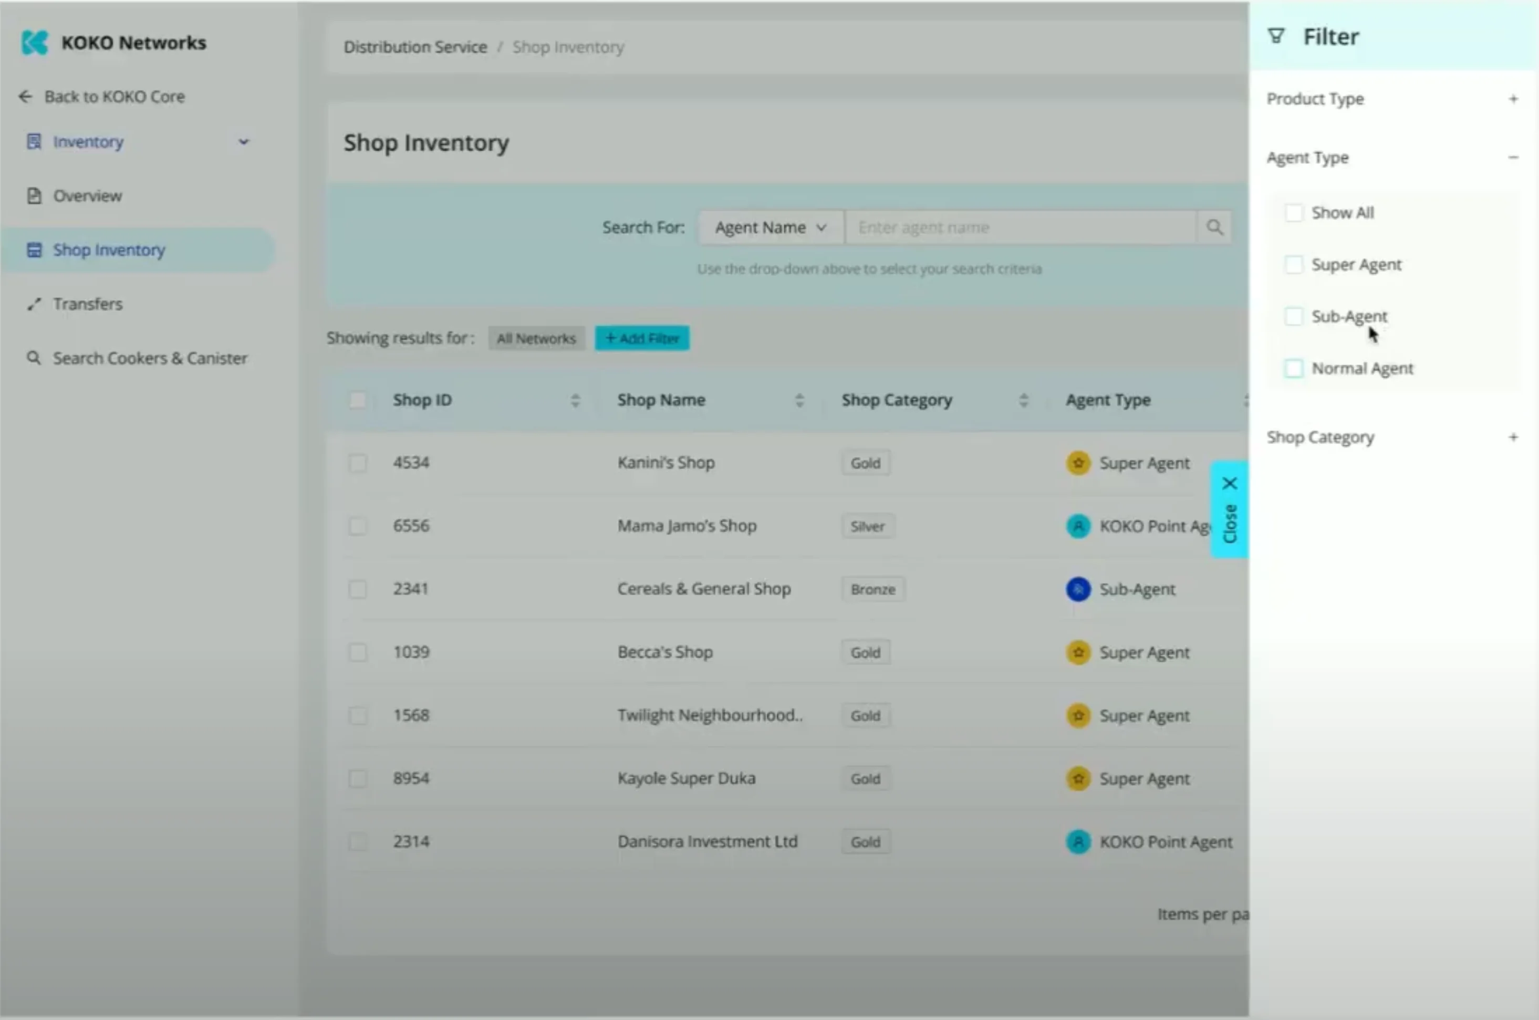1539x1020 pixels.
Task: Sort by Shop Name column arrows
Action: click(x=799, y=400)
